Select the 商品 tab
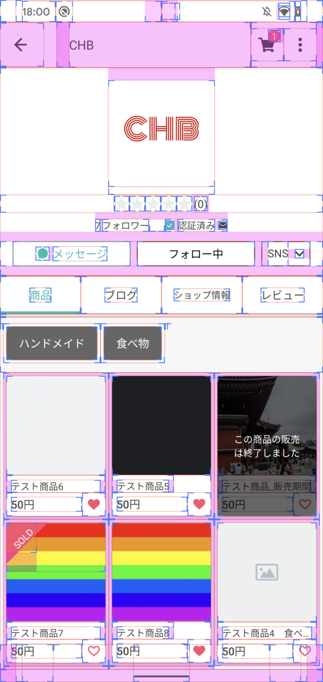The image size is (323, 682). [40, 295]
